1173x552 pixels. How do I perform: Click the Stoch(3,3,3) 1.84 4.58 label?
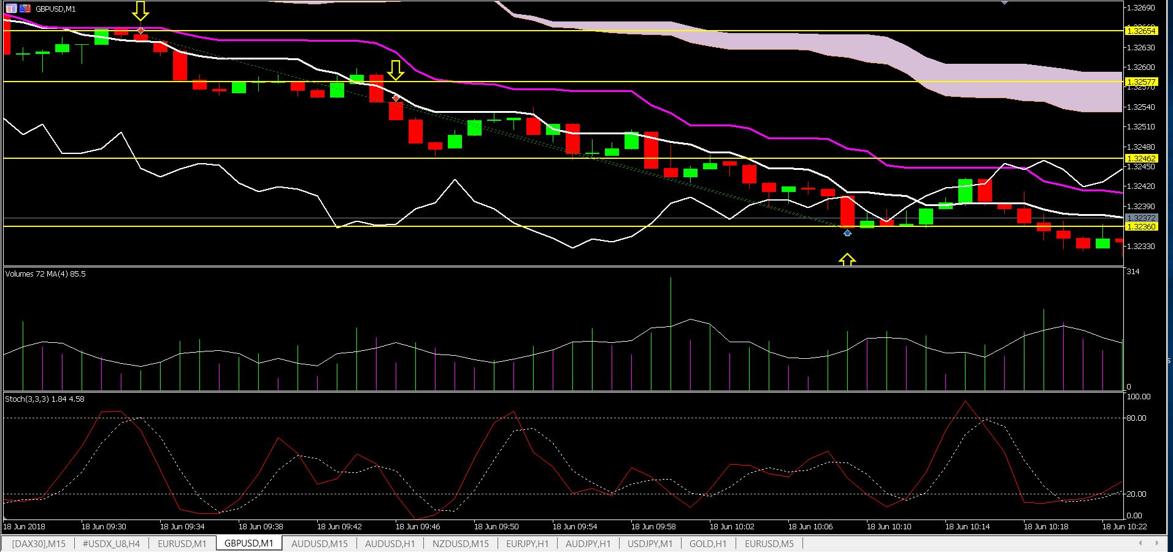pyautogui.click(x=45, y=399)
